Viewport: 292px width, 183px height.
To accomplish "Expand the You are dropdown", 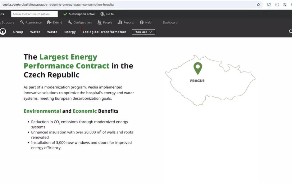I will pyautogui.click(x=143, y=32).
